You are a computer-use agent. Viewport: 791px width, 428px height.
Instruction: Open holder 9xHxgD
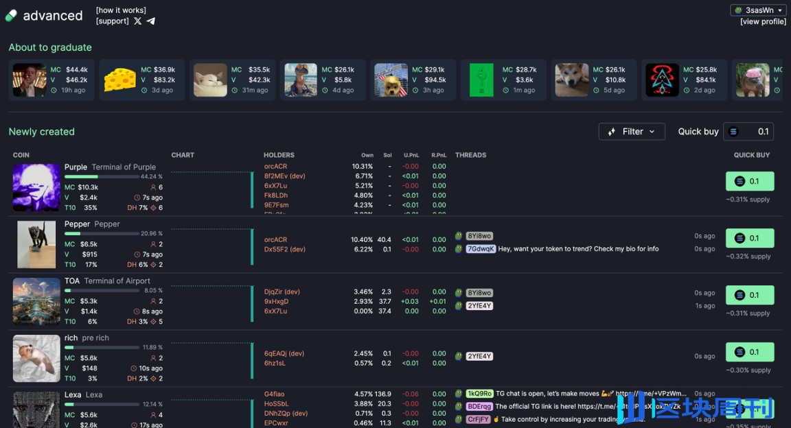277,302
